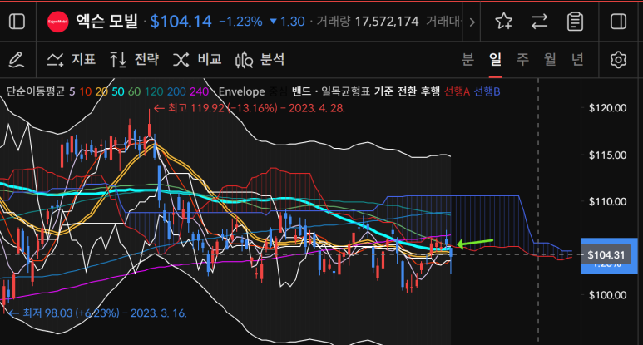This screenshot has height=345, width=643.
Task: Click the $120.00 price axis label
Action: 608,108
